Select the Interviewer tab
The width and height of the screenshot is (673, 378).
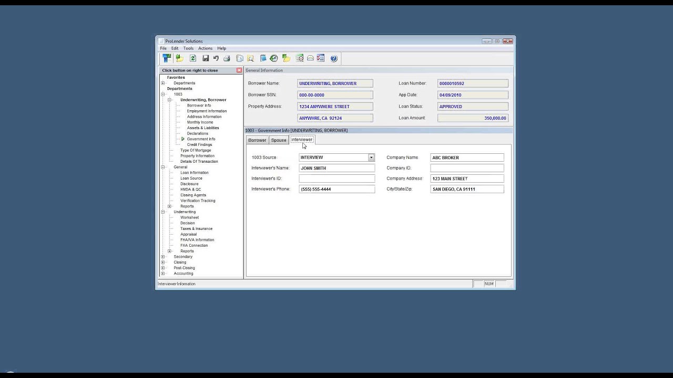point(302,140)
